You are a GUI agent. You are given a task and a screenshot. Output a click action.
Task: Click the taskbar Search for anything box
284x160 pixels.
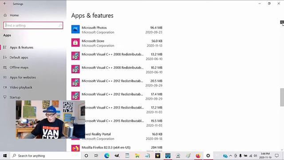coord(45,156)
